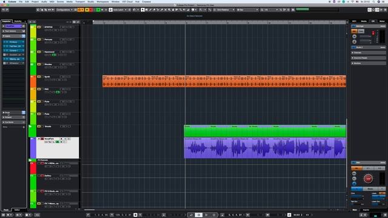The width and height of the screenshot is (388, 218).
Task: Click the event display vertical scrollbar
Action: click(346, 153)
